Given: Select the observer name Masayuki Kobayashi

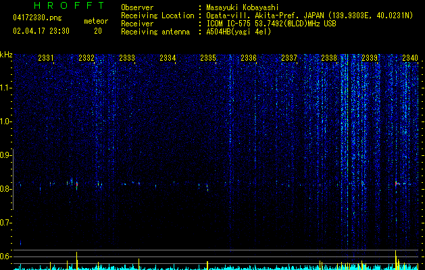Looking at the screenshot, I should pyautogui.click(x=243, y=7).
